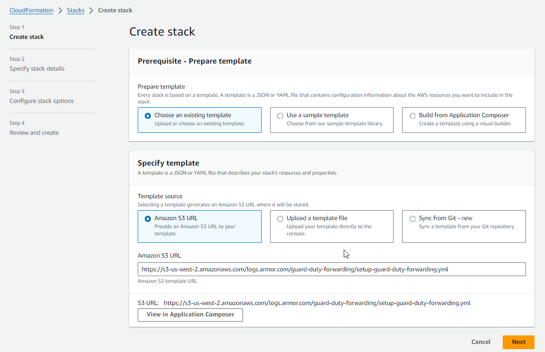Choose the Use a sample template option
Screen dimensions: 545x352
pos(280,116)
